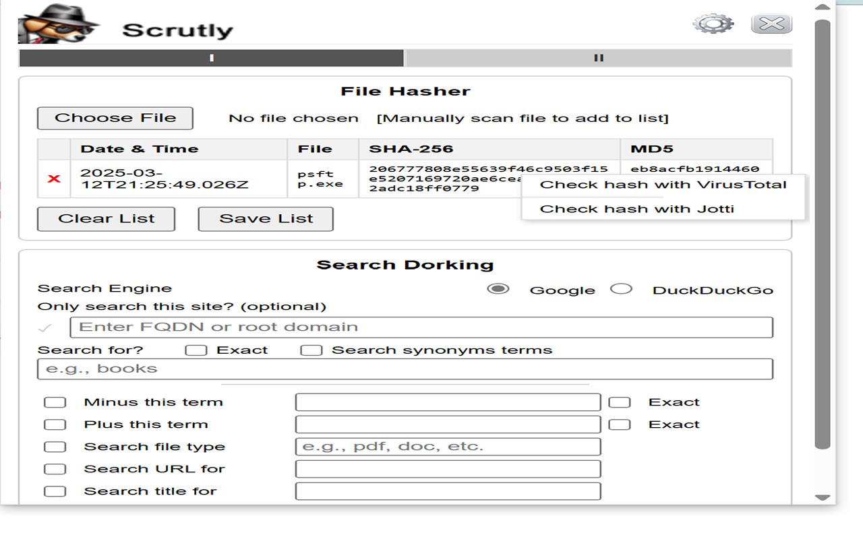Enable the Search file type checkbox
The image size is (863, 539).
(x=55, y=447)
